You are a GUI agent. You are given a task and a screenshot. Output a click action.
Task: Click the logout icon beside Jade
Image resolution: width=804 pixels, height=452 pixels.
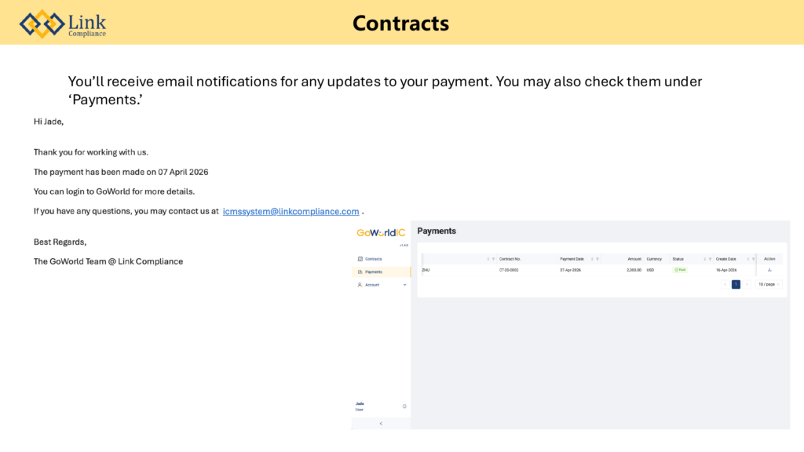pyautogui.click(x=404, y=406)
